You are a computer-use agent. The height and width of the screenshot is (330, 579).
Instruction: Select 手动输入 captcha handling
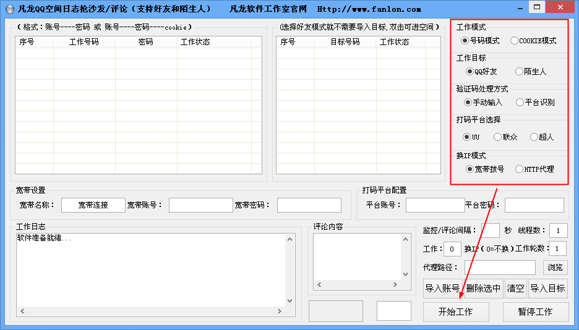click(483, 102)
